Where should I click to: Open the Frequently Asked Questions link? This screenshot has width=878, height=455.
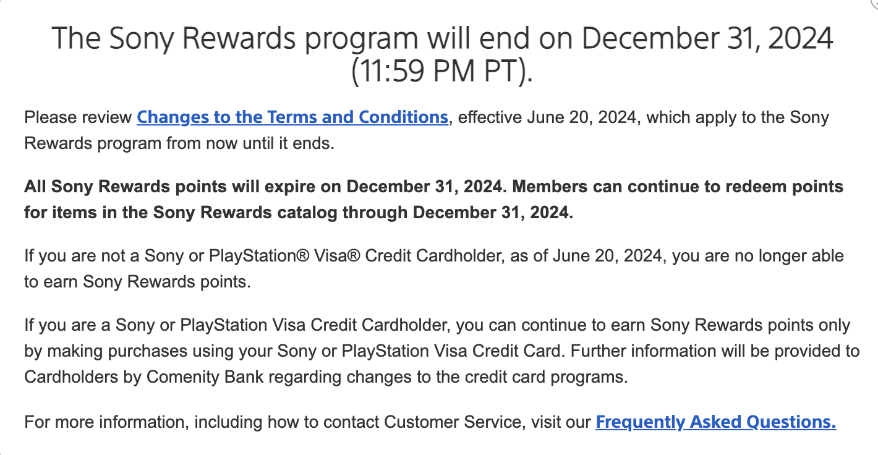point(716,422)
